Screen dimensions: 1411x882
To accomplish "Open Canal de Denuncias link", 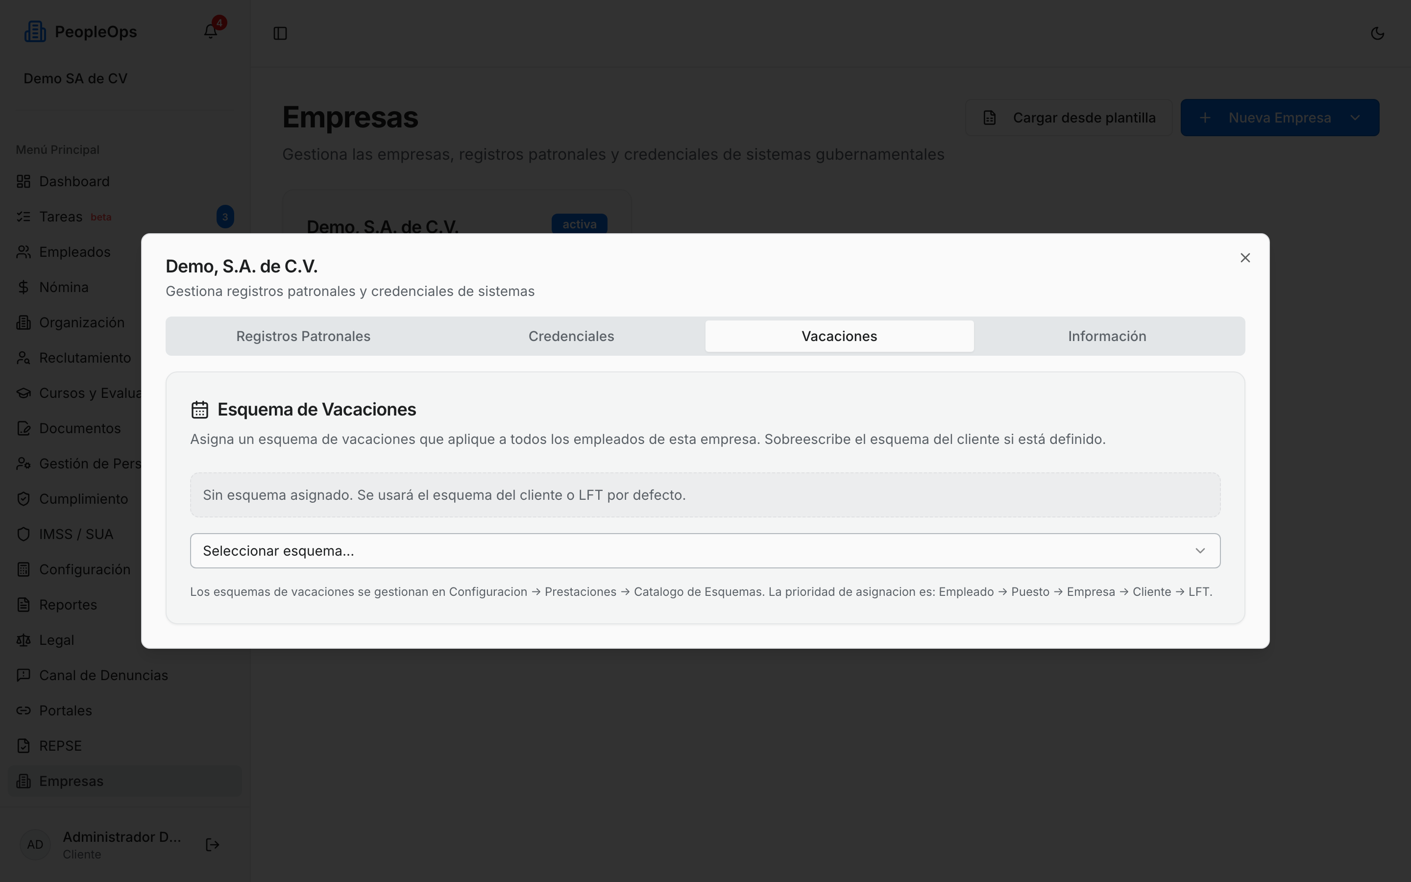I will [x=124, y=676].
